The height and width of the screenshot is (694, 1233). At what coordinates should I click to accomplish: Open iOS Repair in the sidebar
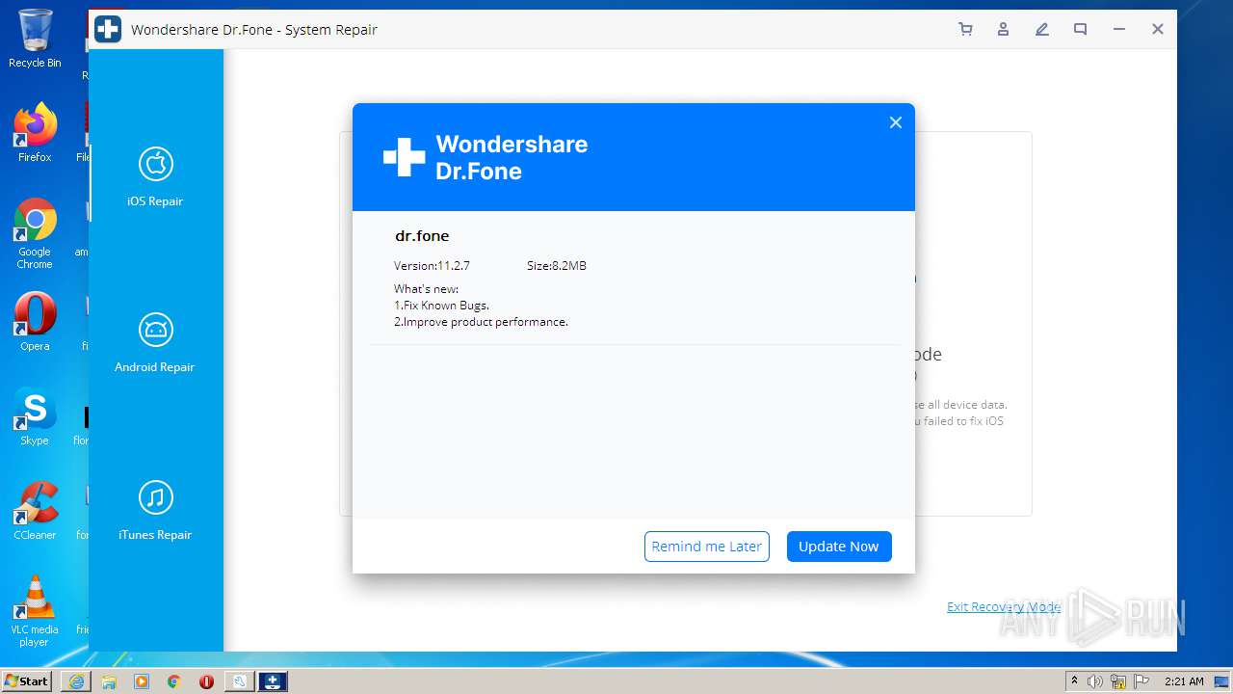[x=155, y=177]
